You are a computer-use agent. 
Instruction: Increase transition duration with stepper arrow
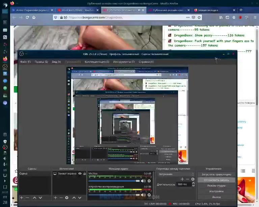click(193, 183)
